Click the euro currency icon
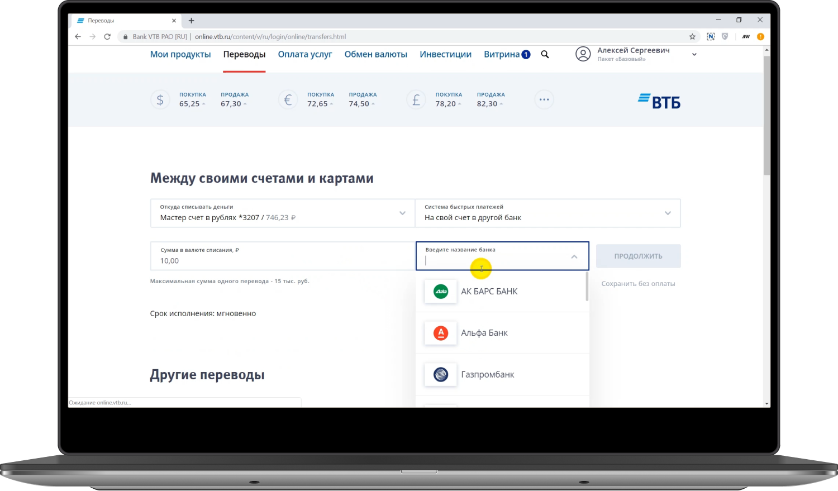The height and width of the screenshot is (491, 838). [x=288, y=100]
